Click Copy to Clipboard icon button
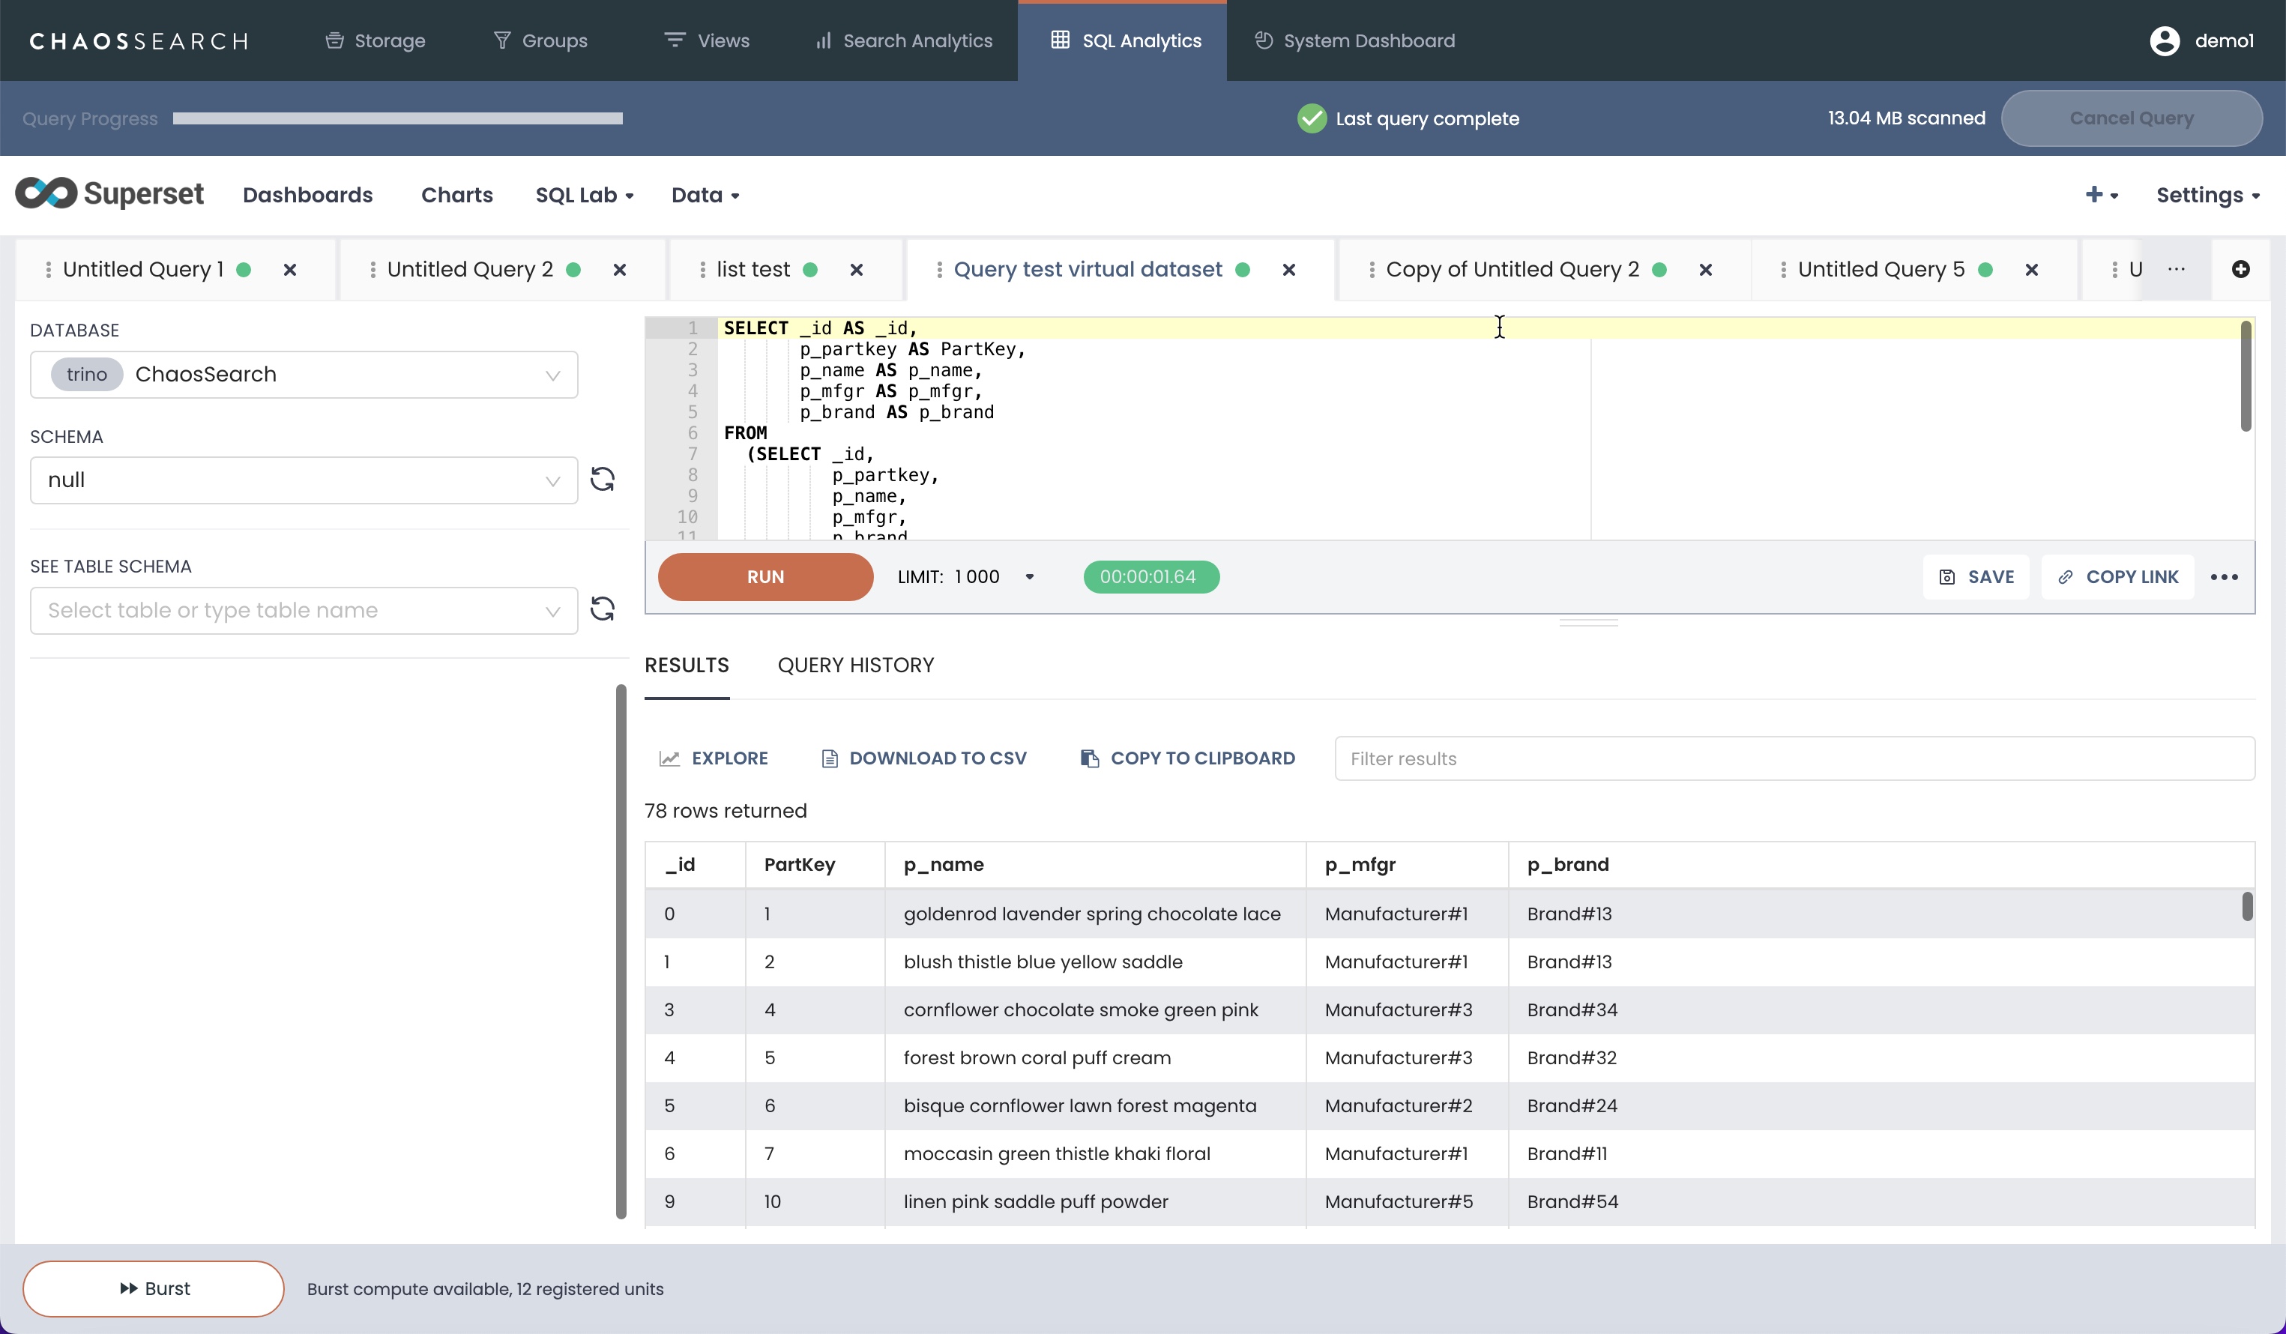The width and height of the screenshot is (2286, 1334). [1090, 758]
